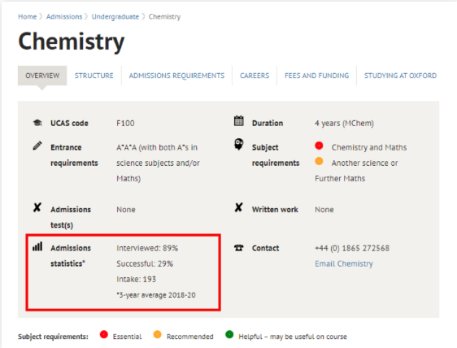Open the Careers tab
The height and width of the screenshot is (348, 457).
coord(255,76)
